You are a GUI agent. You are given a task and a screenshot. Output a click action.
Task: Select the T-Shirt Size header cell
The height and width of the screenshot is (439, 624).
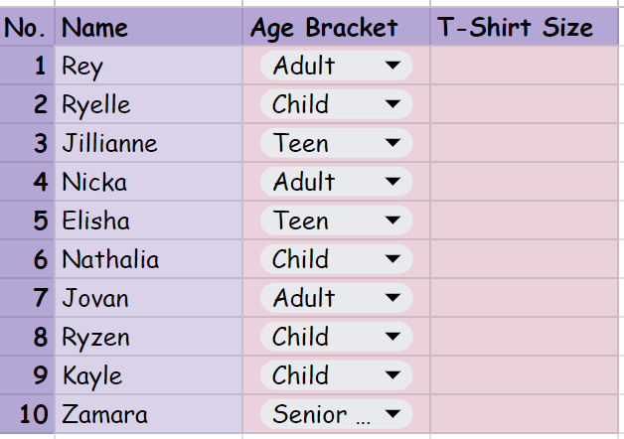525,27
